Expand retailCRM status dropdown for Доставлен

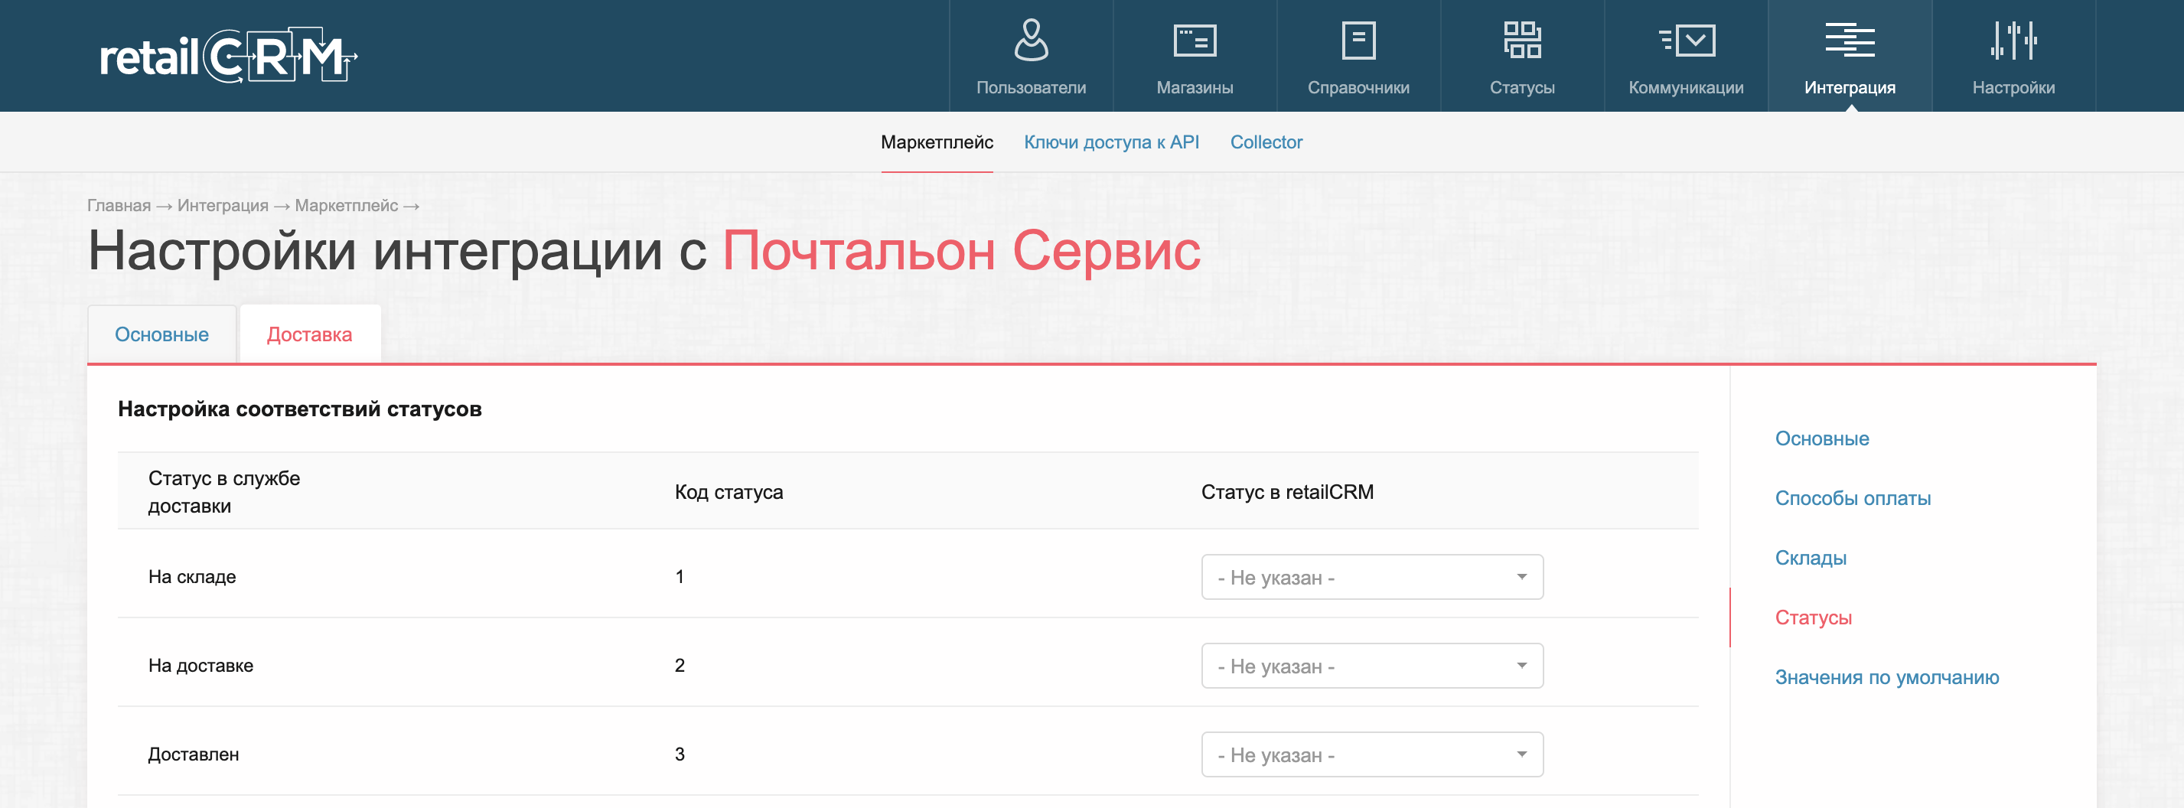tap(1372, 754)
